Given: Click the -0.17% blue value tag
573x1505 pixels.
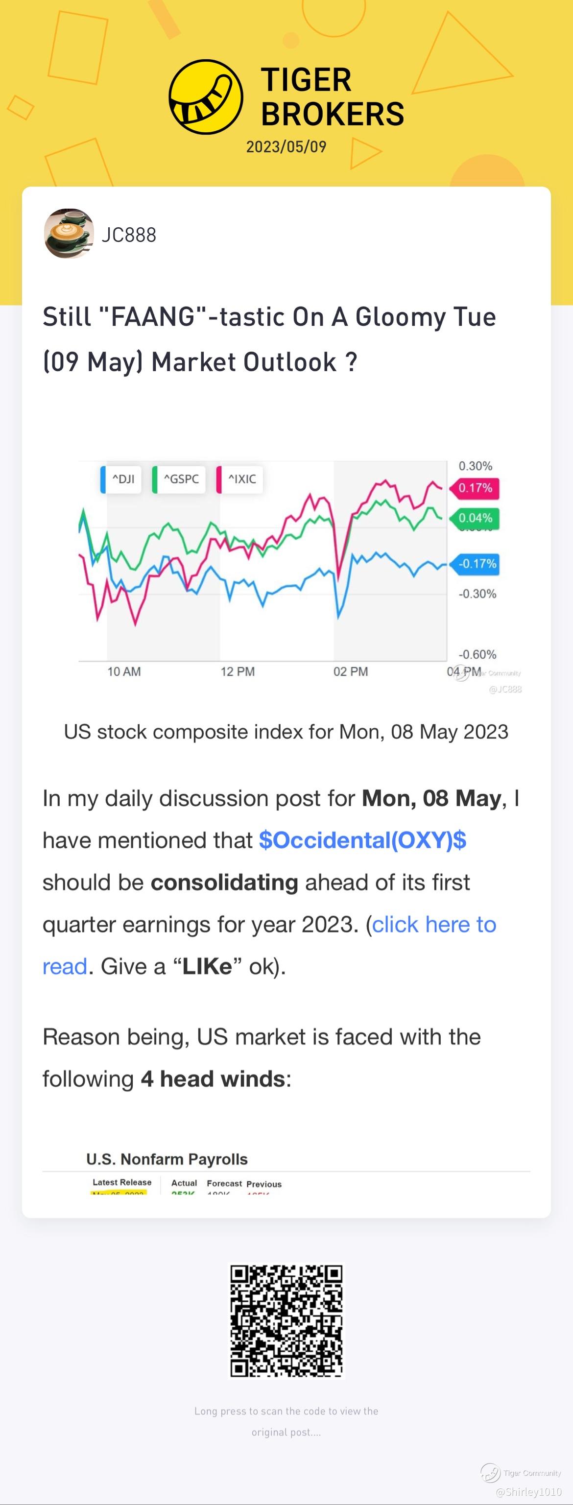Looking at the screenshot, I should 474,563.
